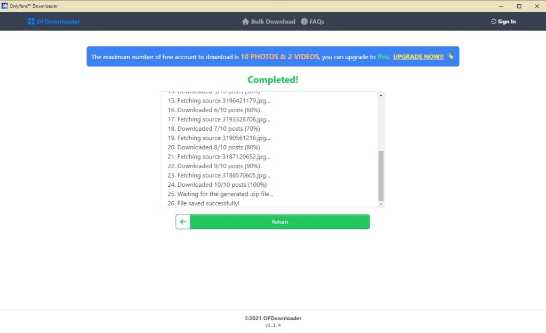Select log line "26. File saved successfully!"

pos(203,203)
